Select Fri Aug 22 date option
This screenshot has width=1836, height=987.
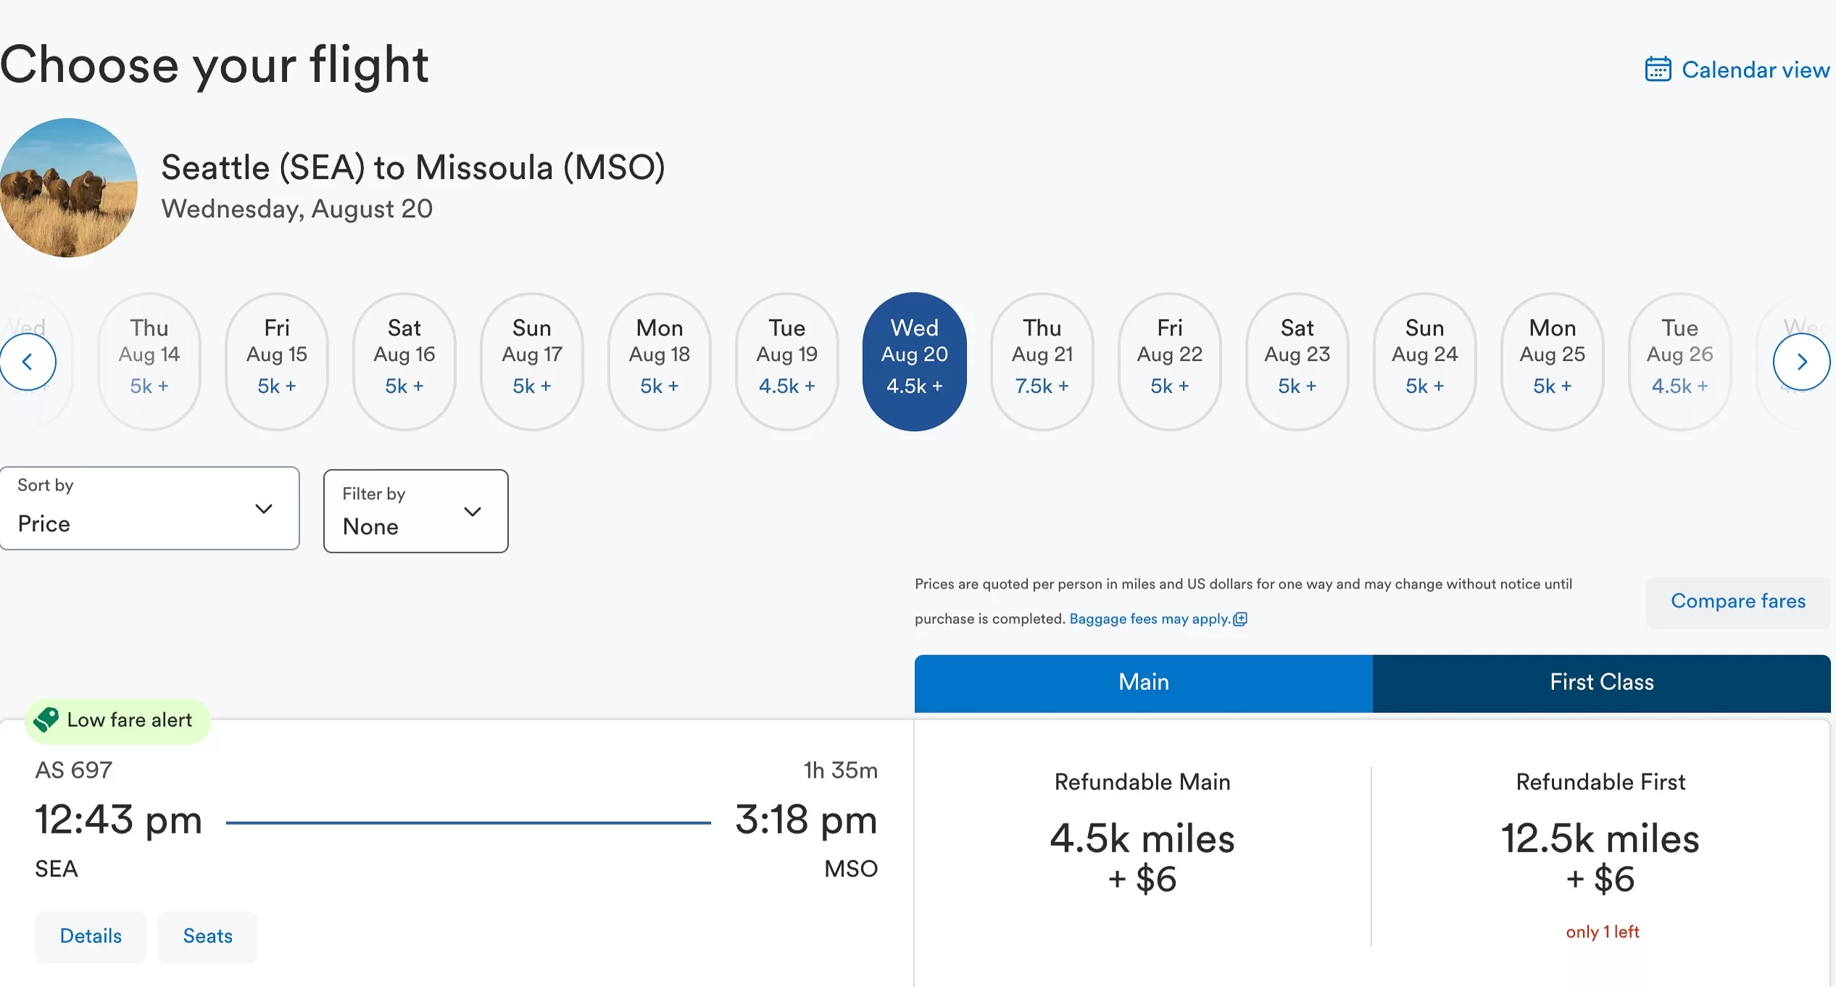pos(1169,361)
